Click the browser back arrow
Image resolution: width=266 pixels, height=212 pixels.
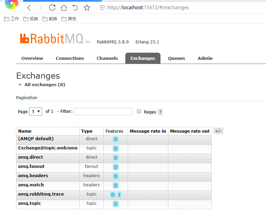(29, 8)
